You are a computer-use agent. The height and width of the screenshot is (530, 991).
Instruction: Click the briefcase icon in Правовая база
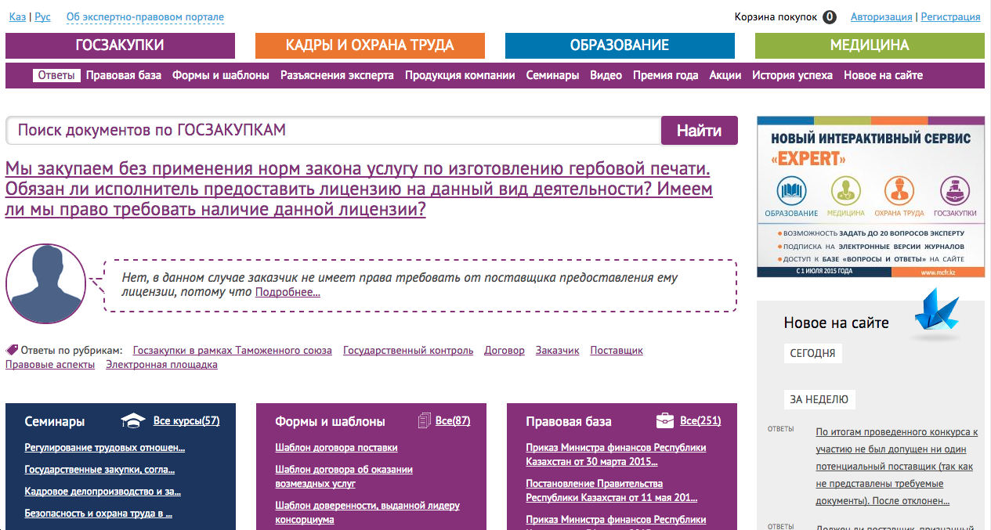click(664, 421)
